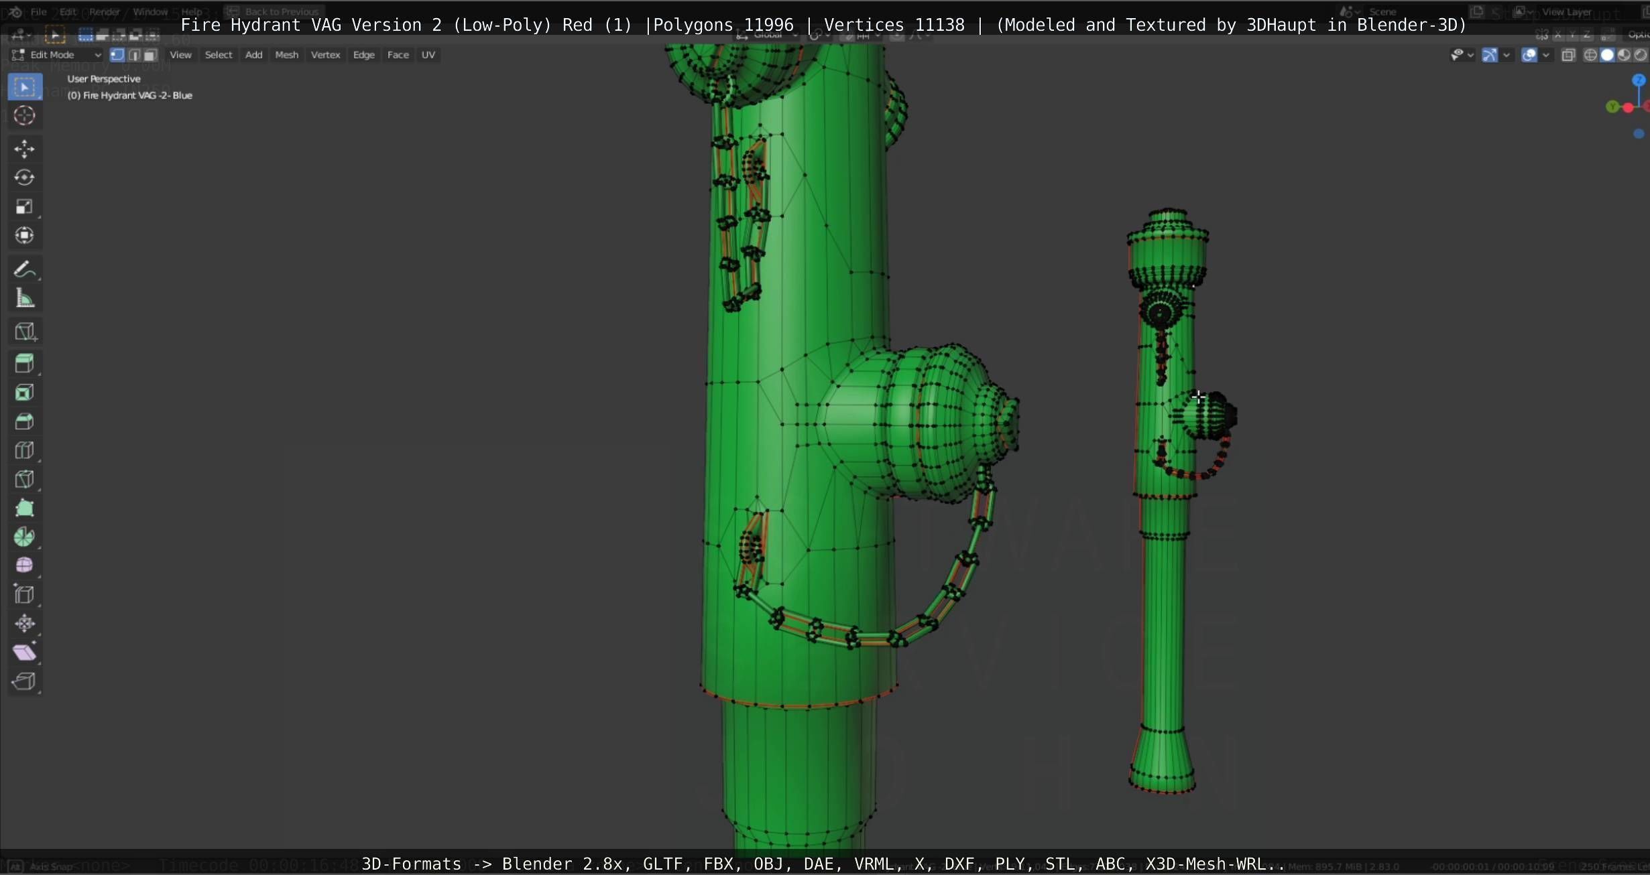Click the Back to Previous button
The width and height of the screenshot is (1650, 875).
(x=274, y=11)
